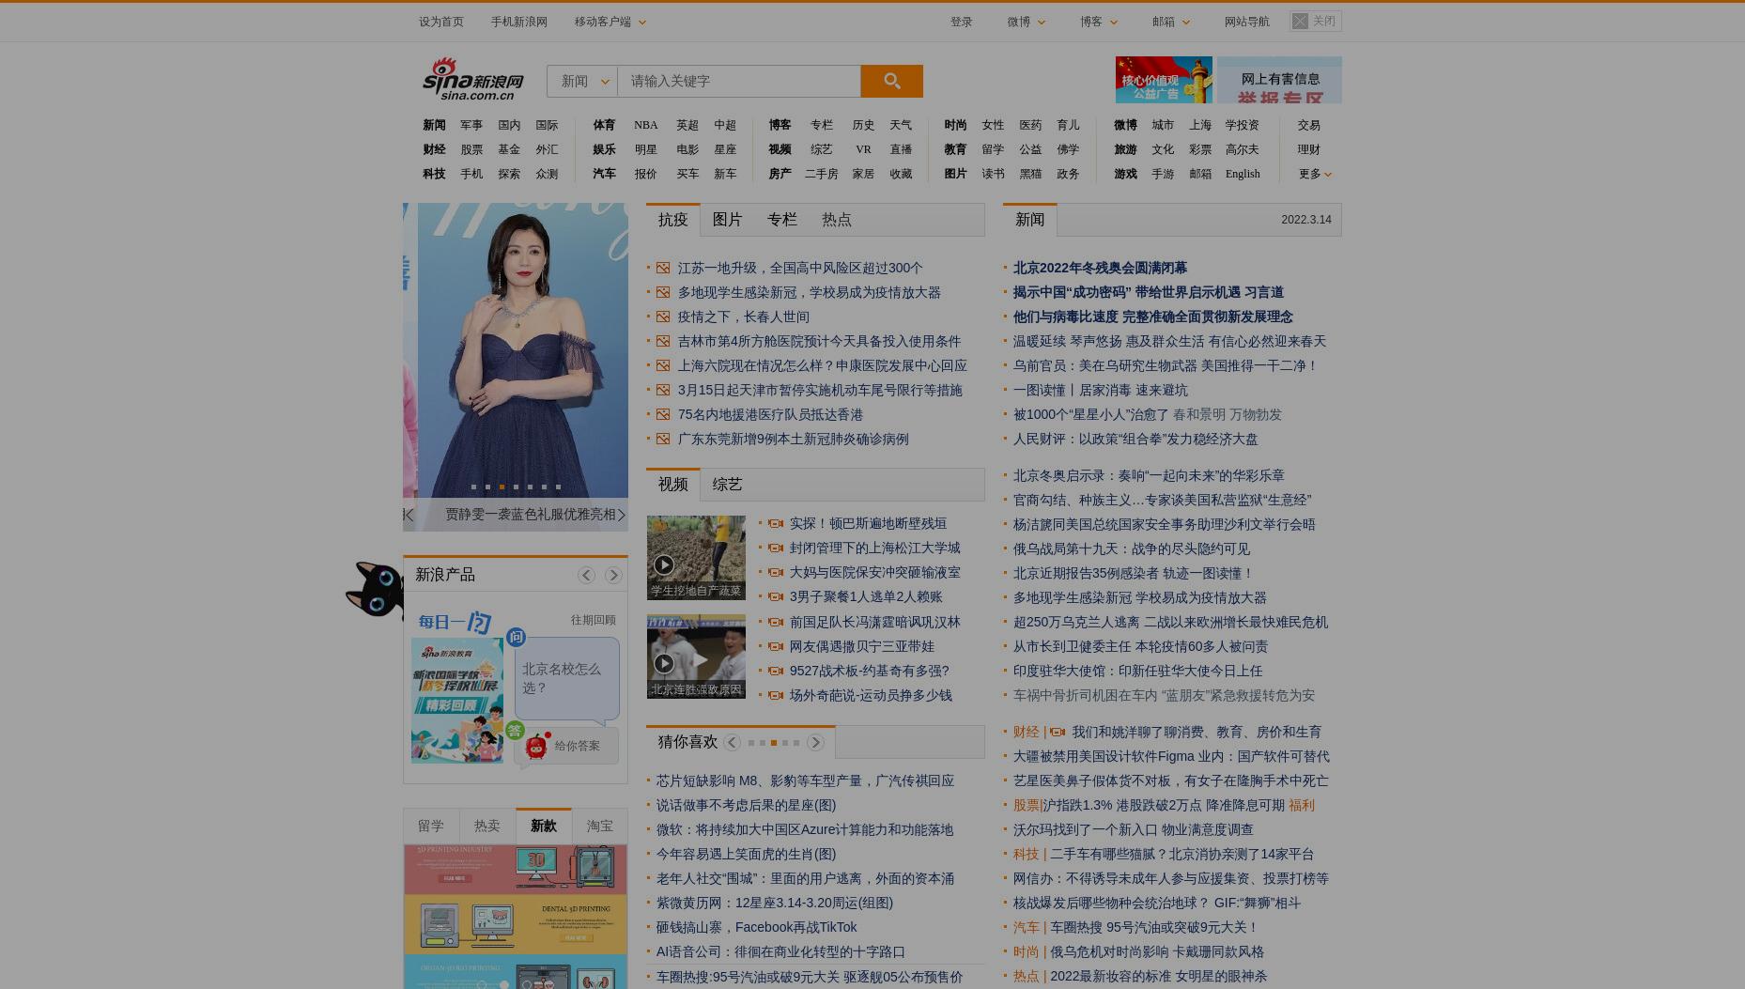This screenshot has height=989, width=1745.
Task: Open the 核心价值观公益广告 banner
Action: [x=1164, y=80]
